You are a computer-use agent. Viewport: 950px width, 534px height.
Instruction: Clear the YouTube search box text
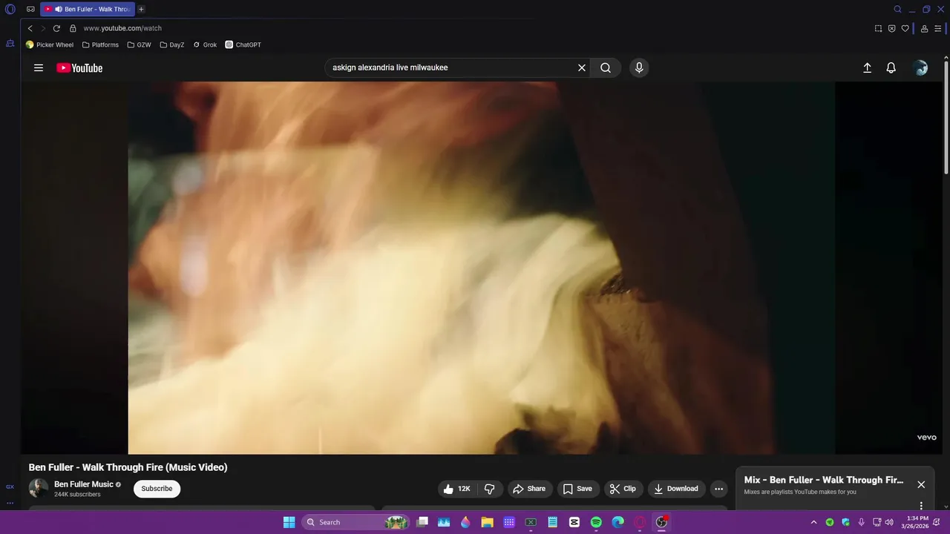click(582, 67)
